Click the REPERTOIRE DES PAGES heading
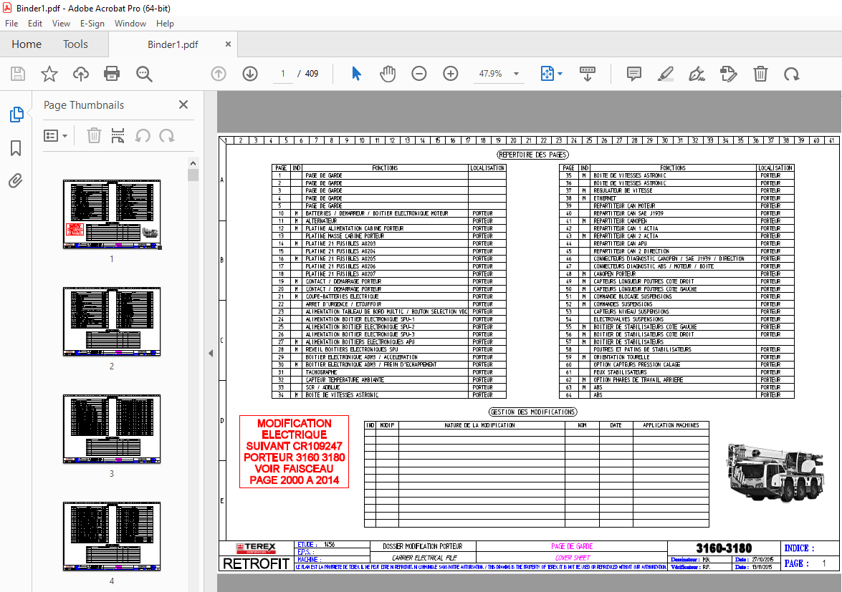842x592 pixels. tap(532, 155)
